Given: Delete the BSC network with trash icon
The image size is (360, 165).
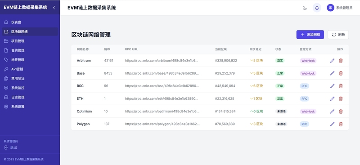Looking at the screenshot, I should point(341,86).
